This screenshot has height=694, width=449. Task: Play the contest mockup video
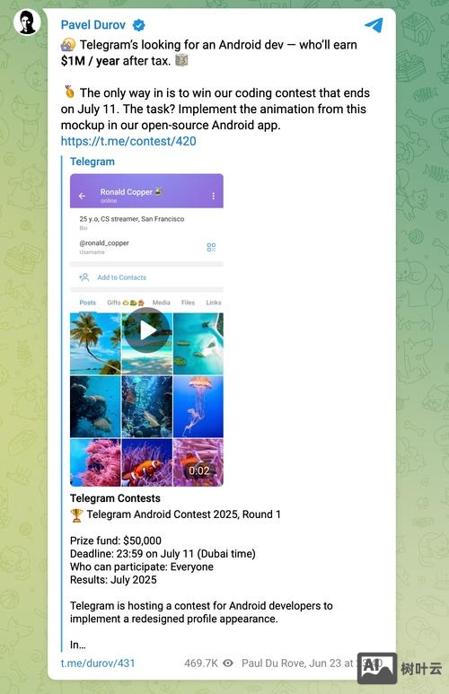(x=146, y=330)
